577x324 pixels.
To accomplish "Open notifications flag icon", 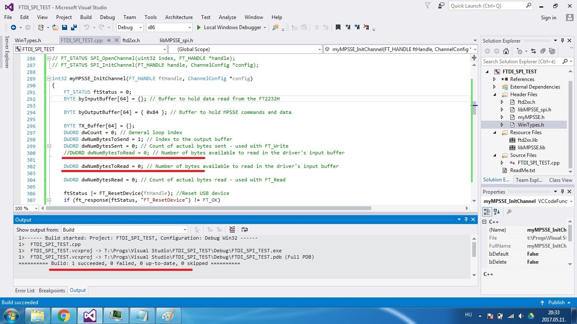I will click(428, 6).
